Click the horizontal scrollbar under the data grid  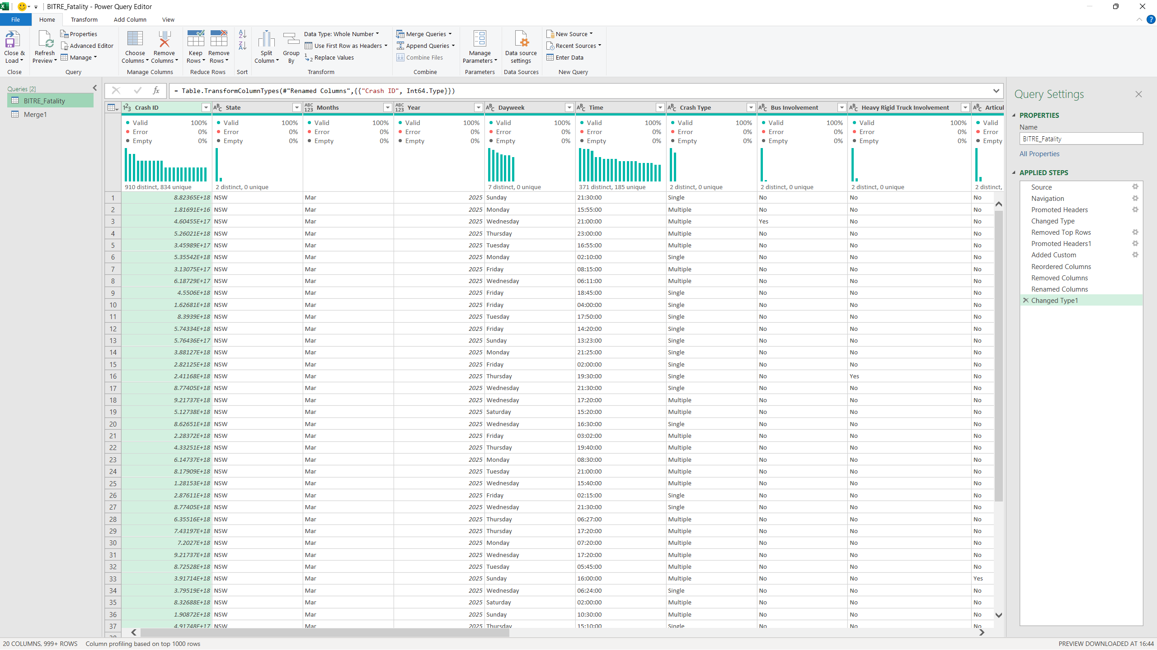pyautogui.click(x=325, y=632)
